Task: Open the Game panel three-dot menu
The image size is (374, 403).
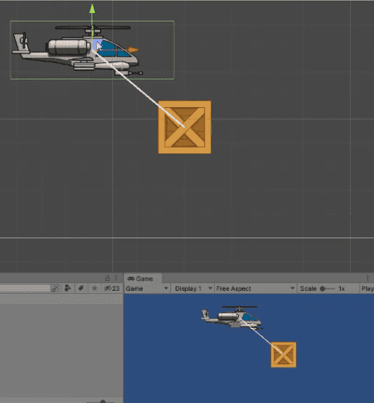Action: [x=367, y=278]
